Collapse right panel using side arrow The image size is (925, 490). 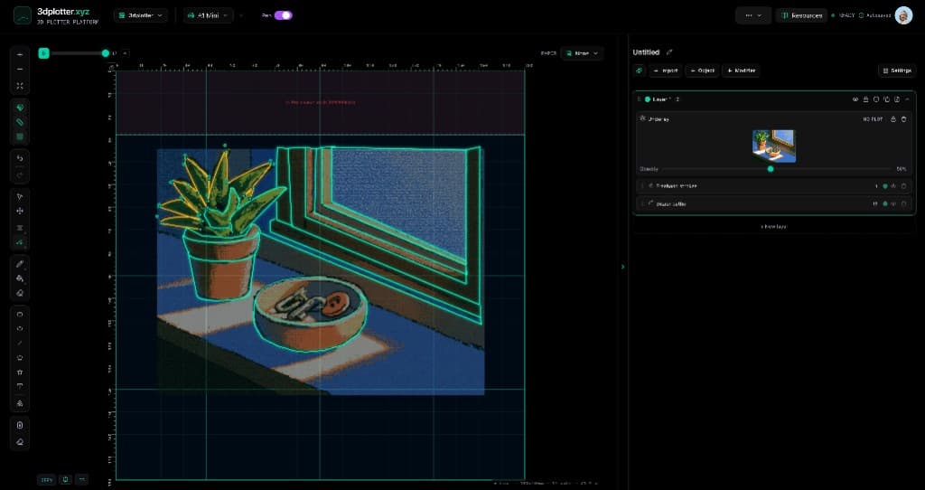pos(622,267)
